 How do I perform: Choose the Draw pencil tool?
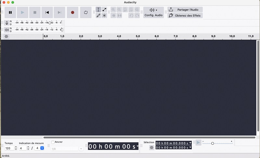98,16
